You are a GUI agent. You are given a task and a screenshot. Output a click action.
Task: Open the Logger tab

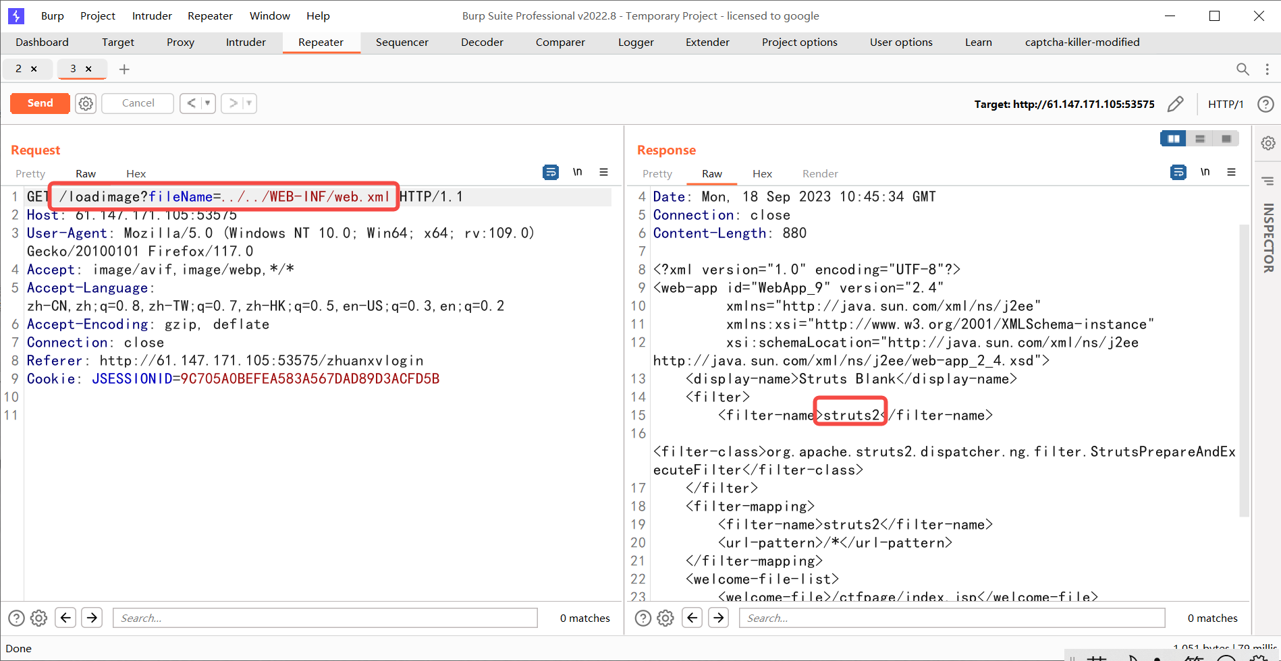click(x=636, y=42)
